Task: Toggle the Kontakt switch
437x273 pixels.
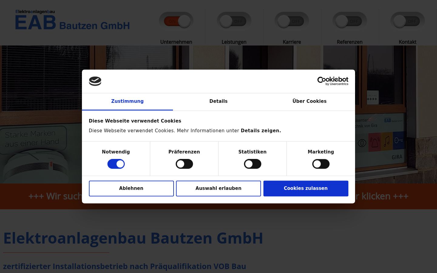Action: [408, 21]
